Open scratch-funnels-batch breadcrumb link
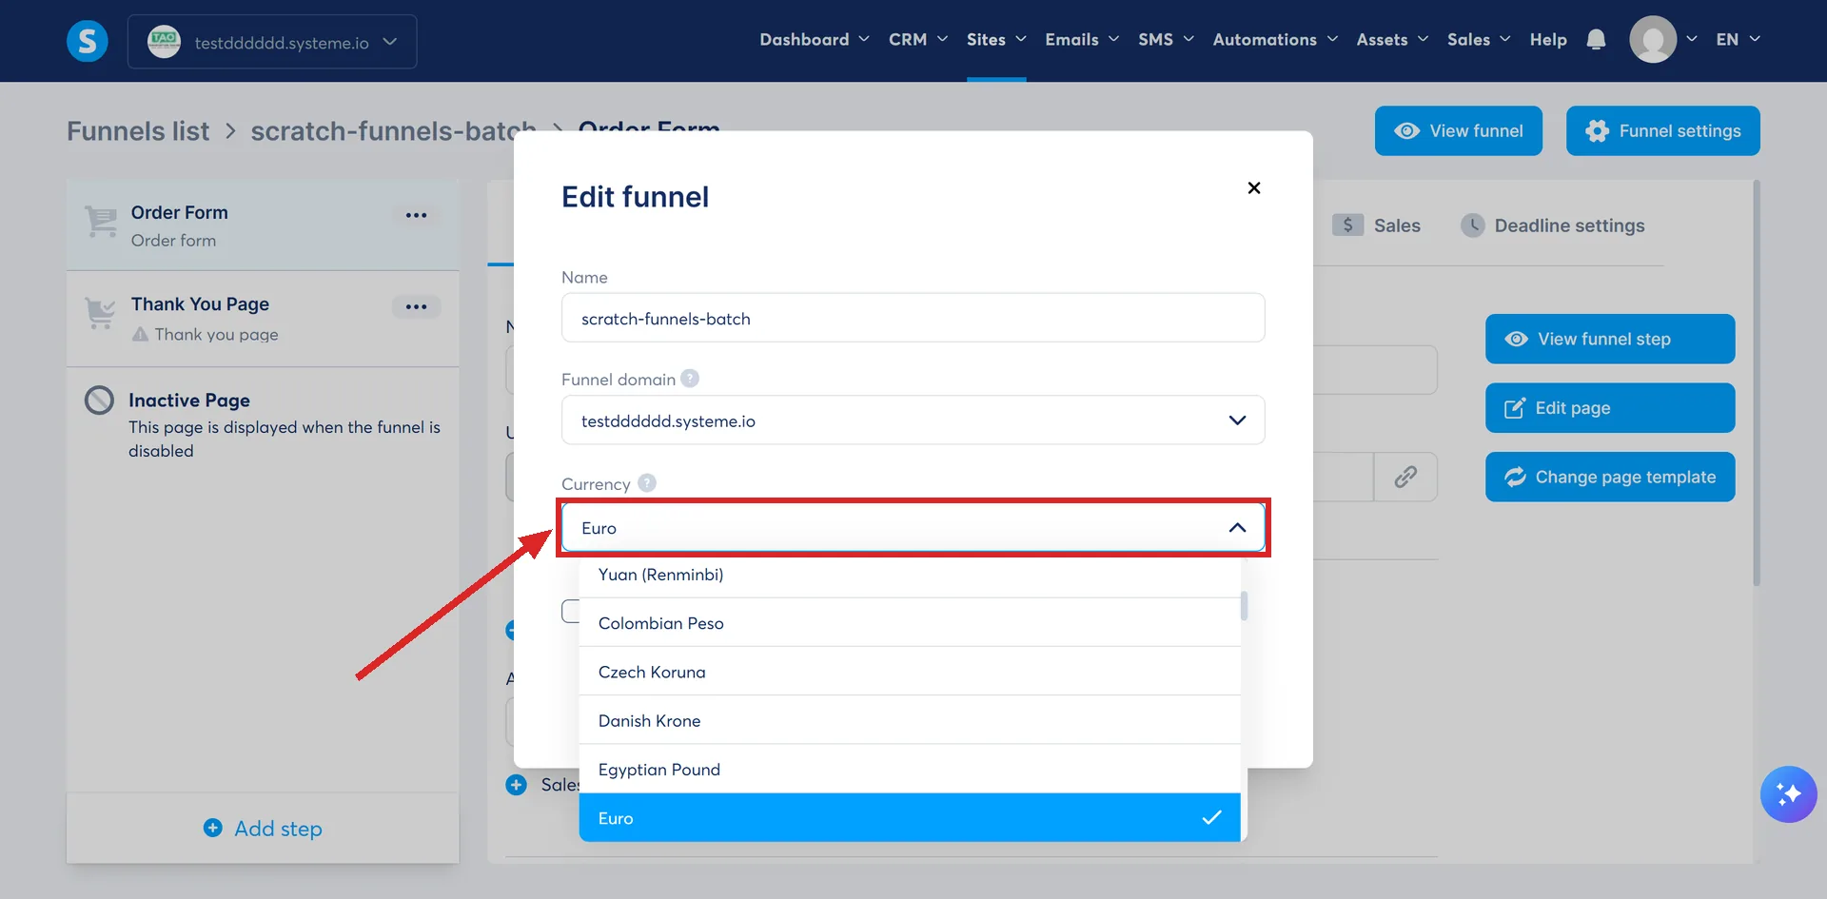 pos(393,130)
